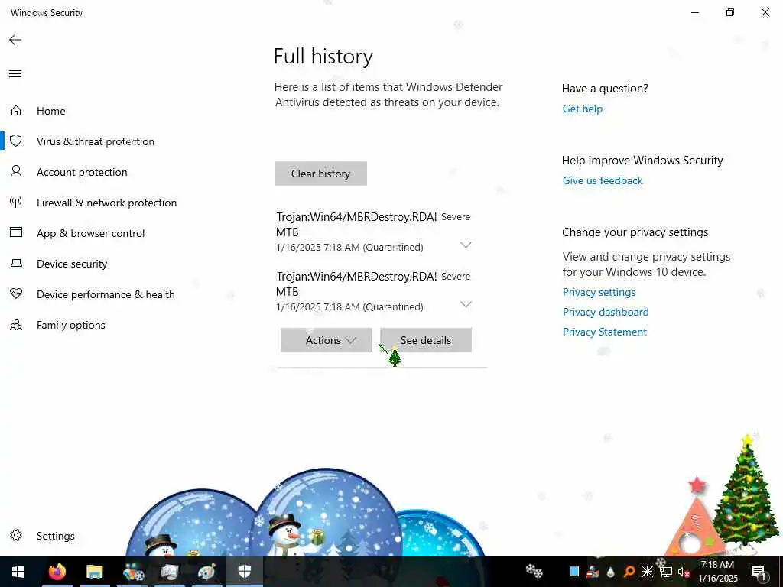Viewport: 783px width, 587px height.
Task: Click Windows Security shield taskbar icon
Action: tap(244, 572)
